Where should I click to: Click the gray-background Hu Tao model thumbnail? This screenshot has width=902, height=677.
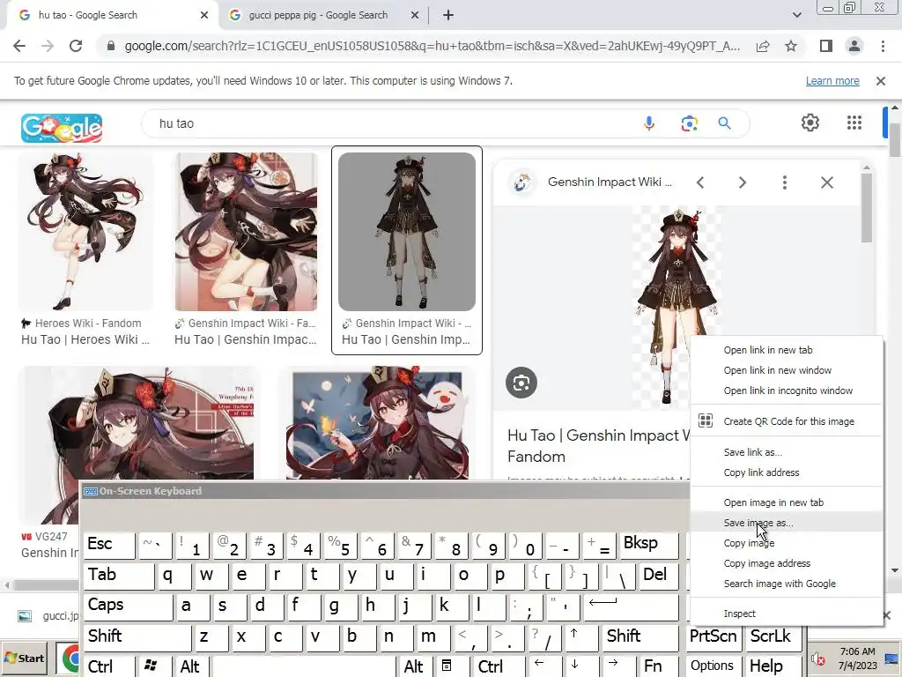(x=407, y=232)
